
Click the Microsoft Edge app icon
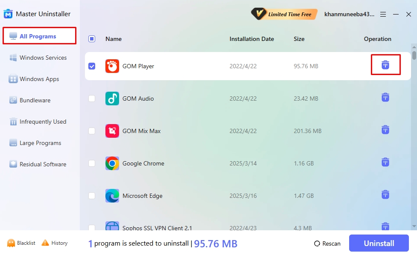click(112, 196)
